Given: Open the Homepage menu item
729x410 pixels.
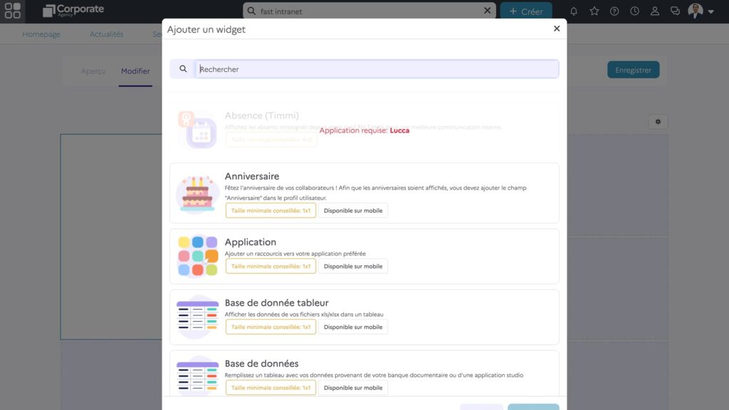Looking at the screenshot, I should tap(41, 34).
